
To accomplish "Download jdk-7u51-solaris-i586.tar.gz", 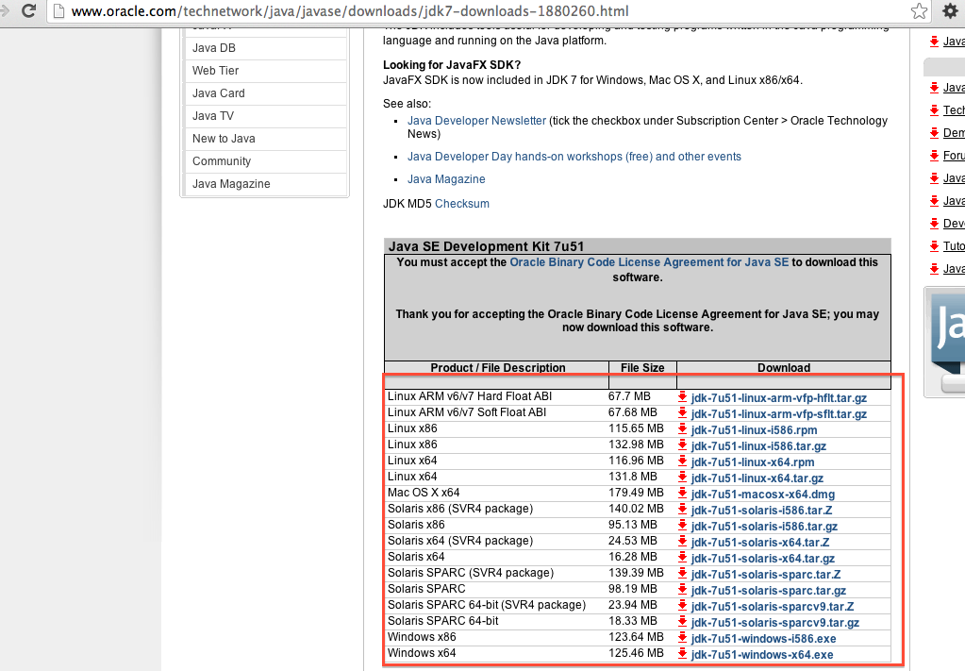I will [x=764, y=527].
